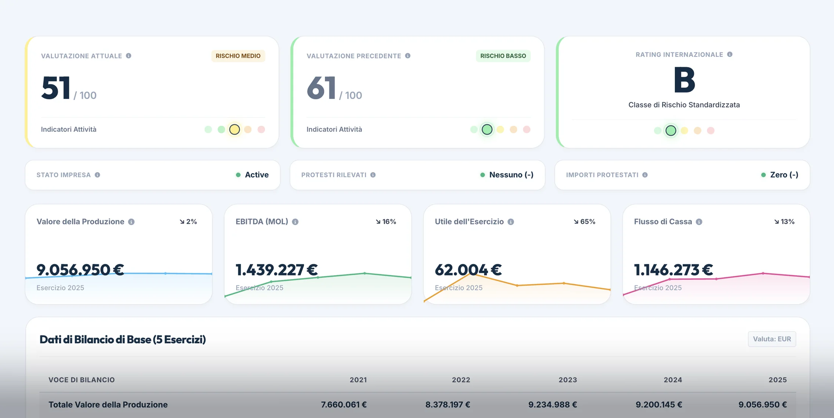Click the 51 / 100 current score
The image size is (834, 418).
point(69,88)
